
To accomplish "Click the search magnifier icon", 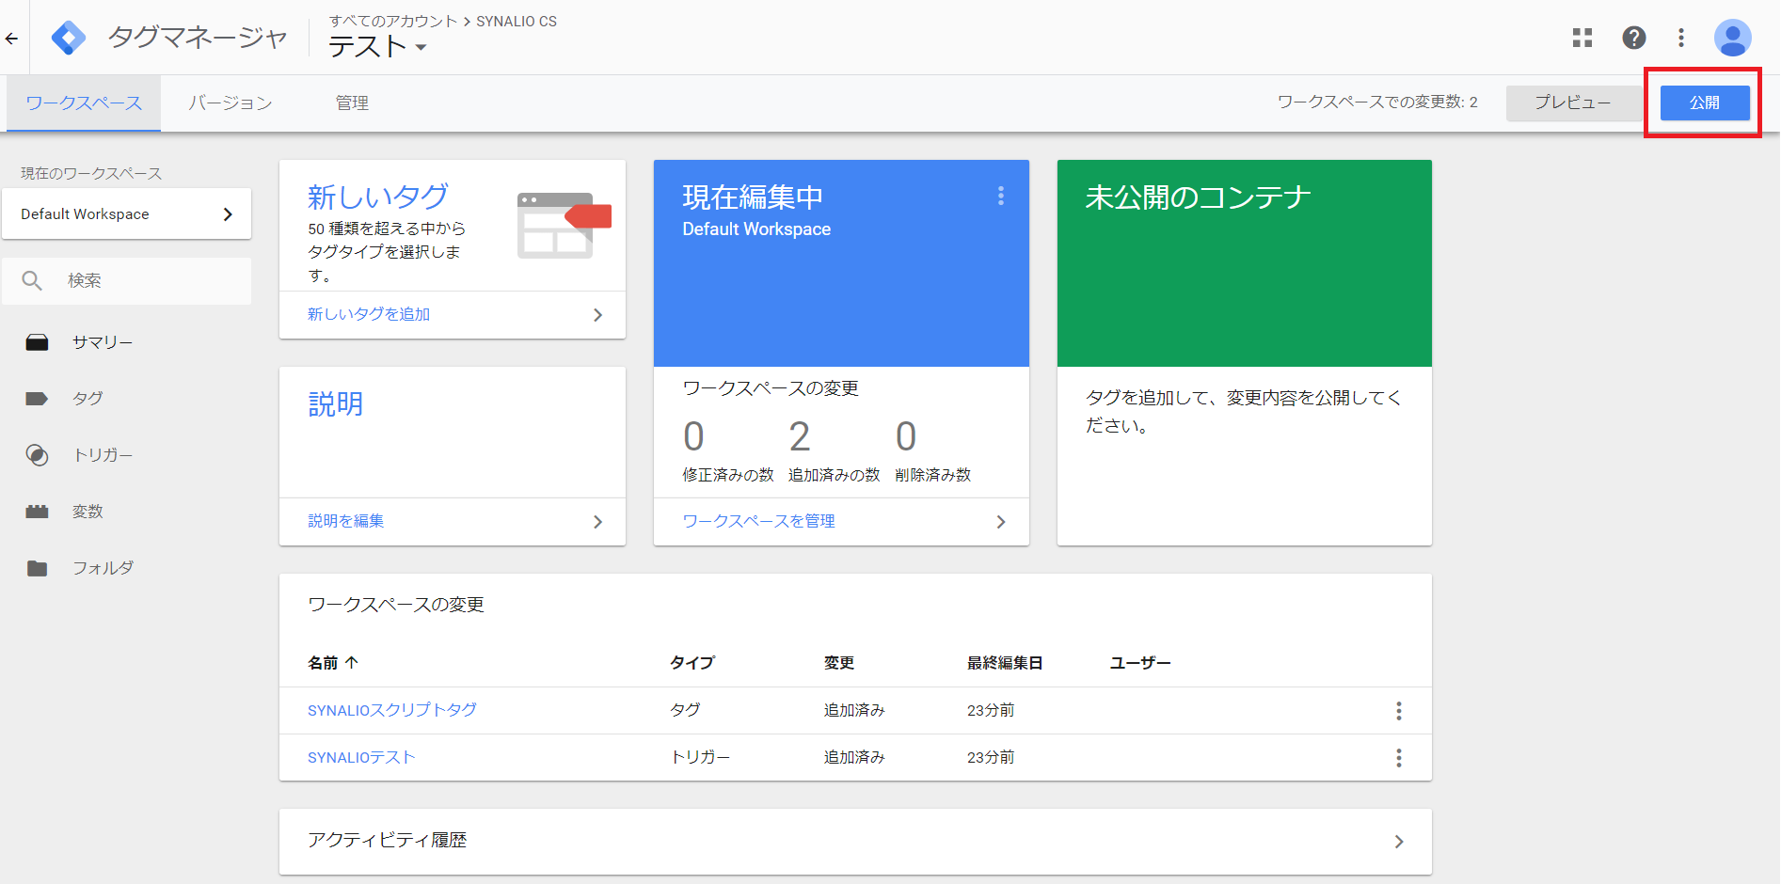I will click(x=32, y=280).
